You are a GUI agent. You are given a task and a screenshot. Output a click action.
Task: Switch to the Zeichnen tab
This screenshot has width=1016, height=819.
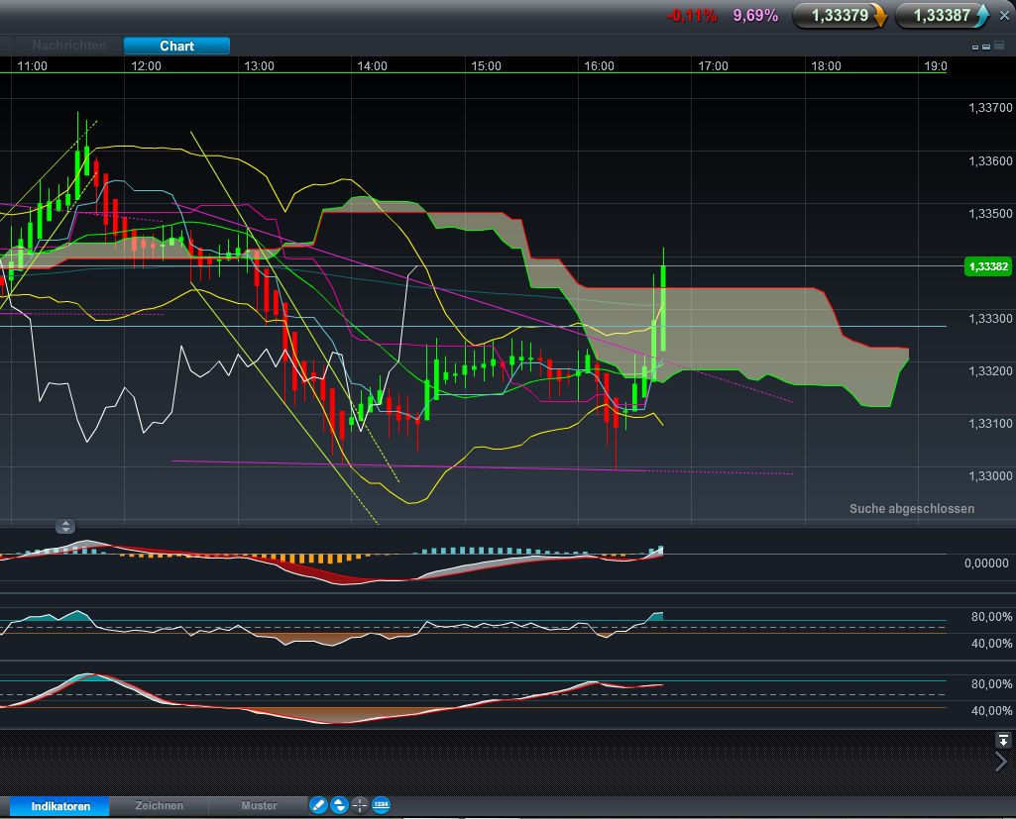click(x=159, y=806)
